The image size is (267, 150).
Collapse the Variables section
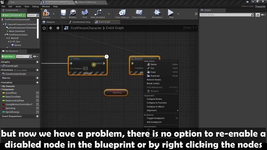(1, 82)
